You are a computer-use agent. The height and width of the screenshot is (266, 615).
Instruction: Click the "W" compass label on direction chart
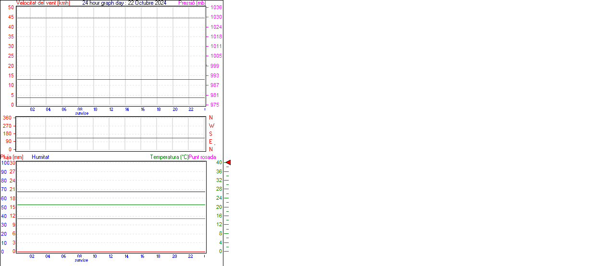pos(211,126)
